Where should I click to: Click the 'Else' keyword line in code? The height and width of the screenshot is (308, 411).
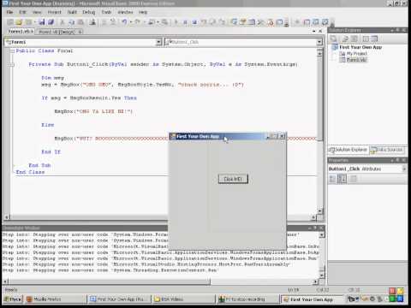[47, 125]
